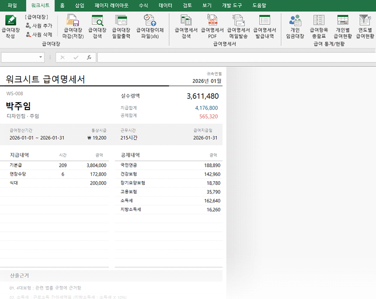The height and width of the screenshot is (299, 376).
Task: Click the insert function fx button
Action: (89, 57)
